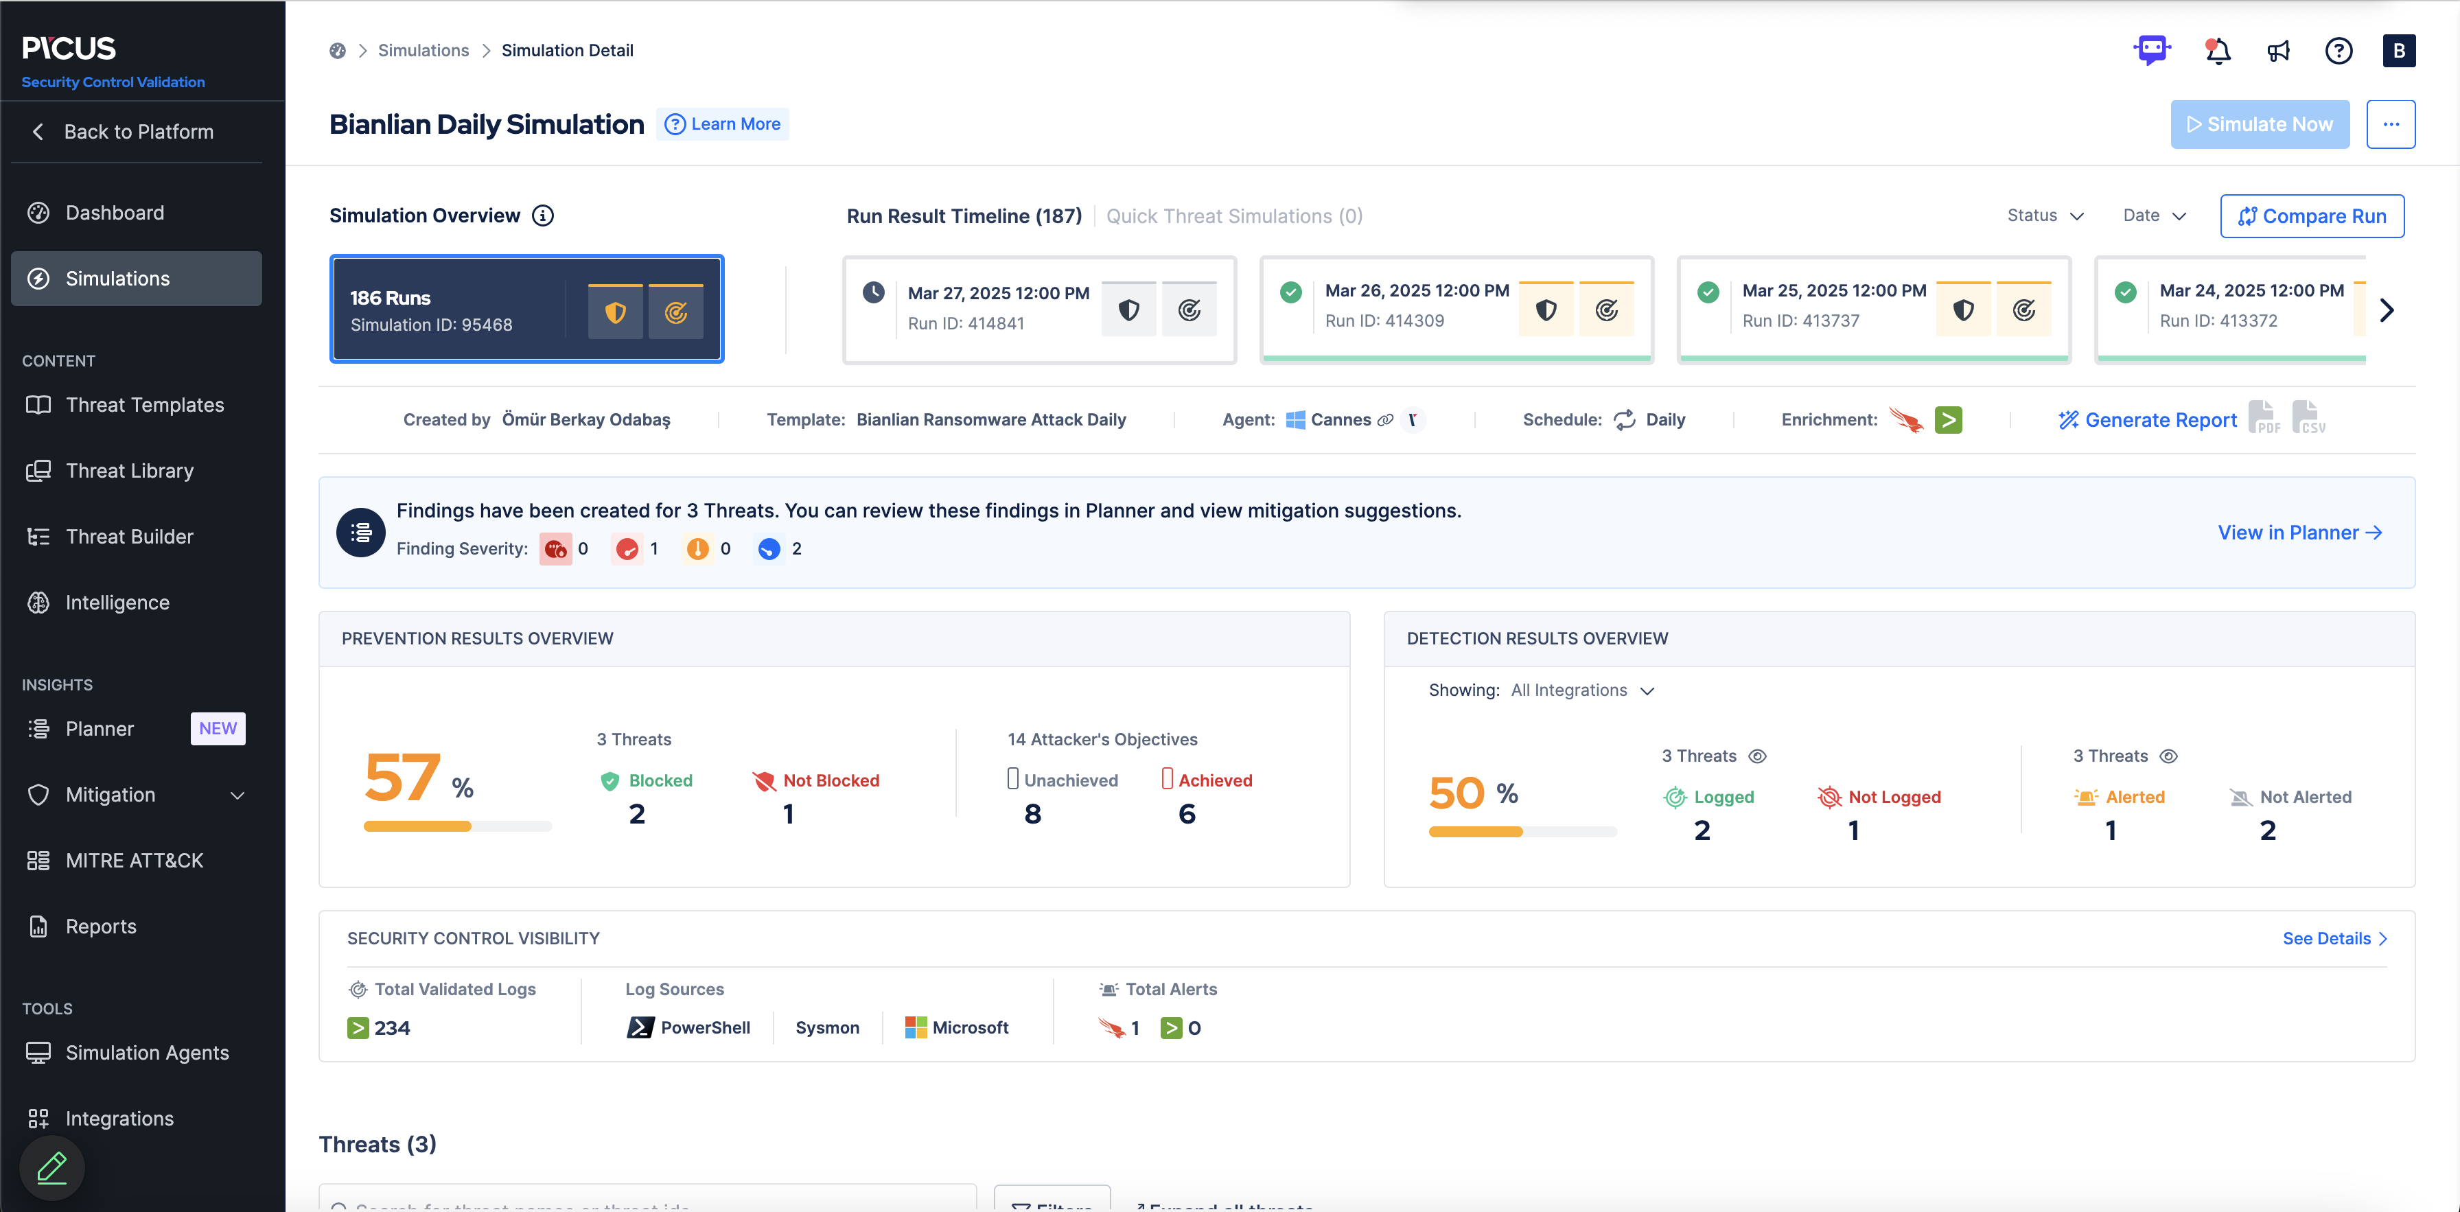Toggle eye icon next to Logged threats
This screenshot has width=2460, height=1212.
coord(1757,756)
